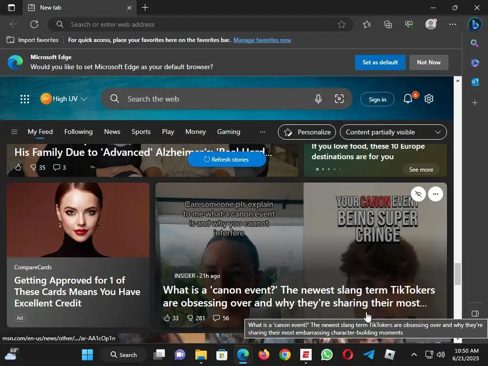Show more feed categories ellipsis

tap(263, 132)
